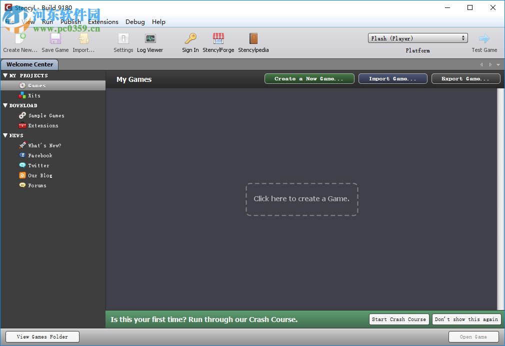
Task: Open the tab list dropdown arrow
Action: pyautogui.click(x=498, y=64)
